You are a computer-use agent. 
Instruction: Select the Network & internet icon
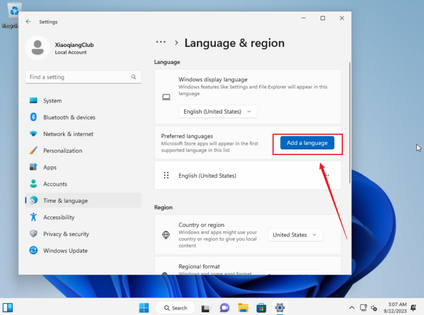pyautogui.click(x=33, y=134)
